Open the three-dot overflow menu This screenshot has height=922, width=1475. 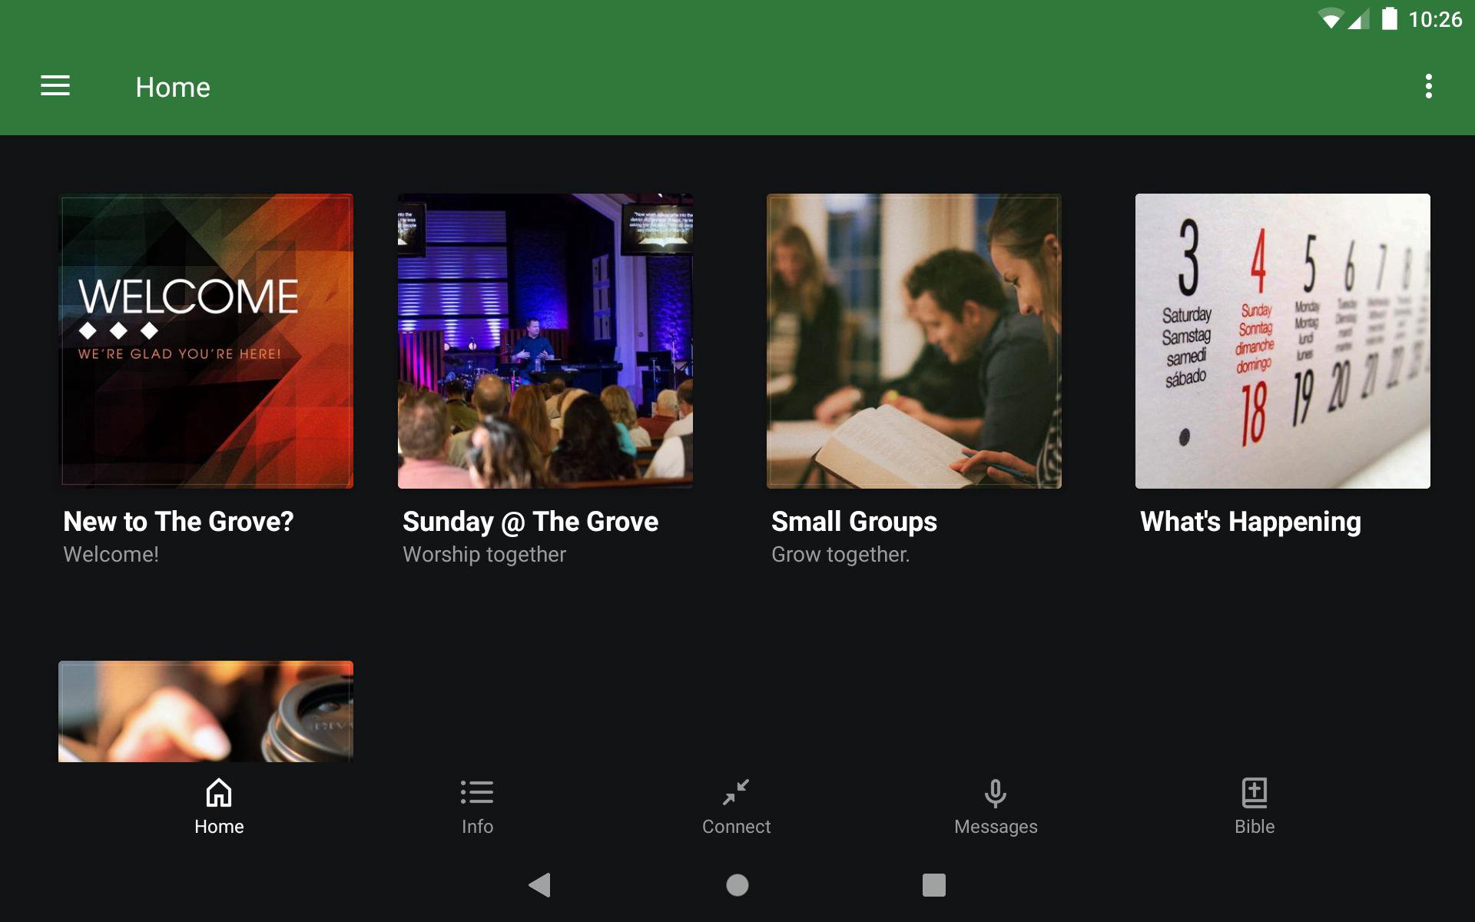[x=1428, y=86]
